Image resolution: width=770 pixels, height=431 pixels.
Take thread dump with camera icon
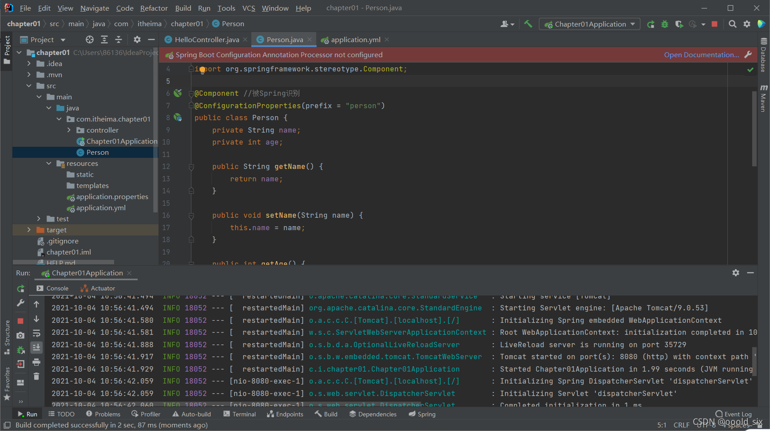20,335
